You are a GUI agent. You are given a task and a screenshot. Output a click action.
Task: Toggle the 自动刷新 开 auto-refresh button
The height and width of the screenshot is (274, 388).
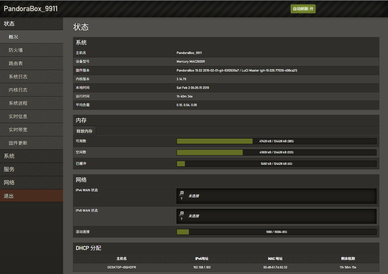[x=303, y=9]
